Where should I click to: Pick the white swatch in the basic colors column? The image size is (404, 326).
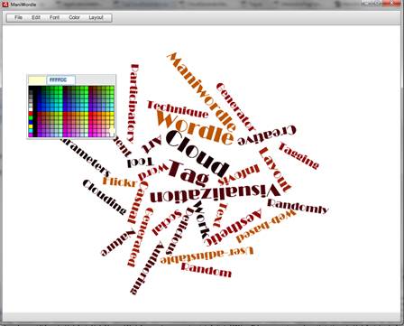click(31, 109)
